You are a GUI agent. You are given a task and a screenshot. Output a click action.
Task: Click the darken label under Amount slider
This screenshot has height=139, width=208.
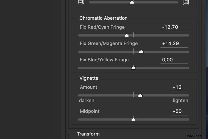[87, 101]
